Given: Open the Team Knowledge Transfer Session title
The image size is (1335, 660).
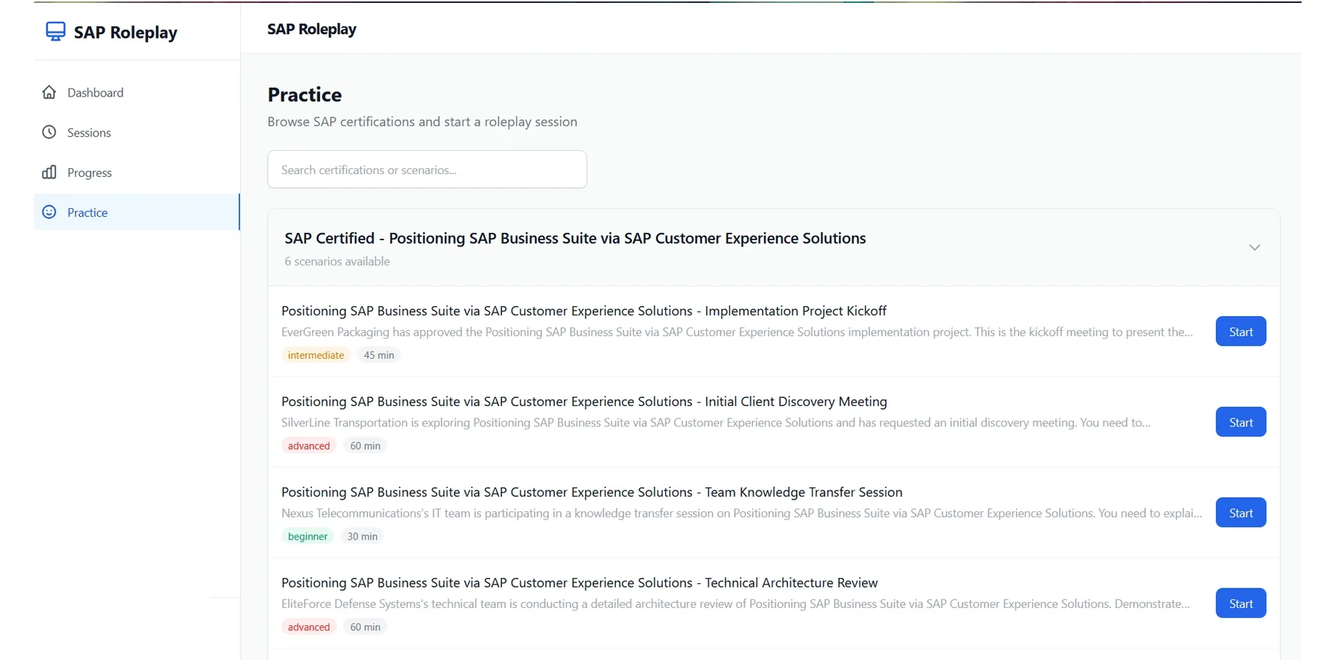Looking at the screenshot, I should tap(591, 492).
